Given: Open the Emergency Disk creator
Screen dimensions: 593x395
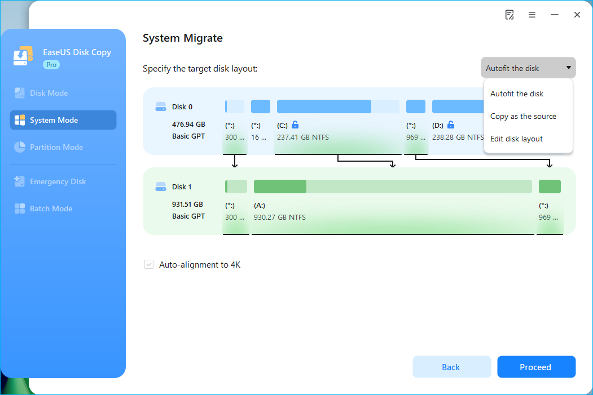Looking at the screenshot, I should [x=62, y=181].
